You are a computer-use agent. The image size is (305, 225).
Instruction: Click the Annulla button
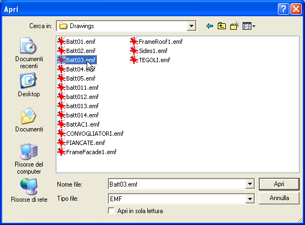[279, 198]
